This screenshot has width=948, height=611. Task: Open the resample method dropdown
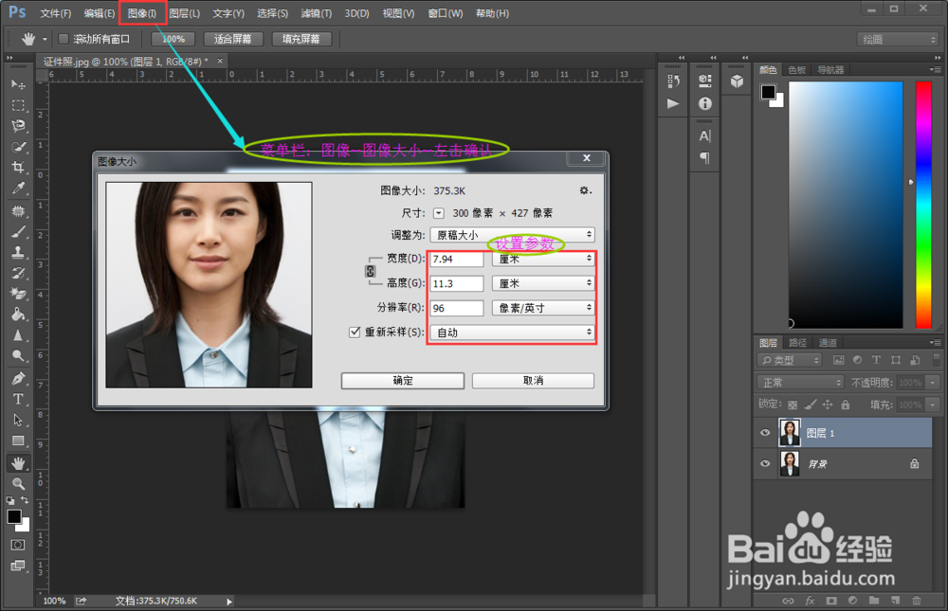click(512, 332)
